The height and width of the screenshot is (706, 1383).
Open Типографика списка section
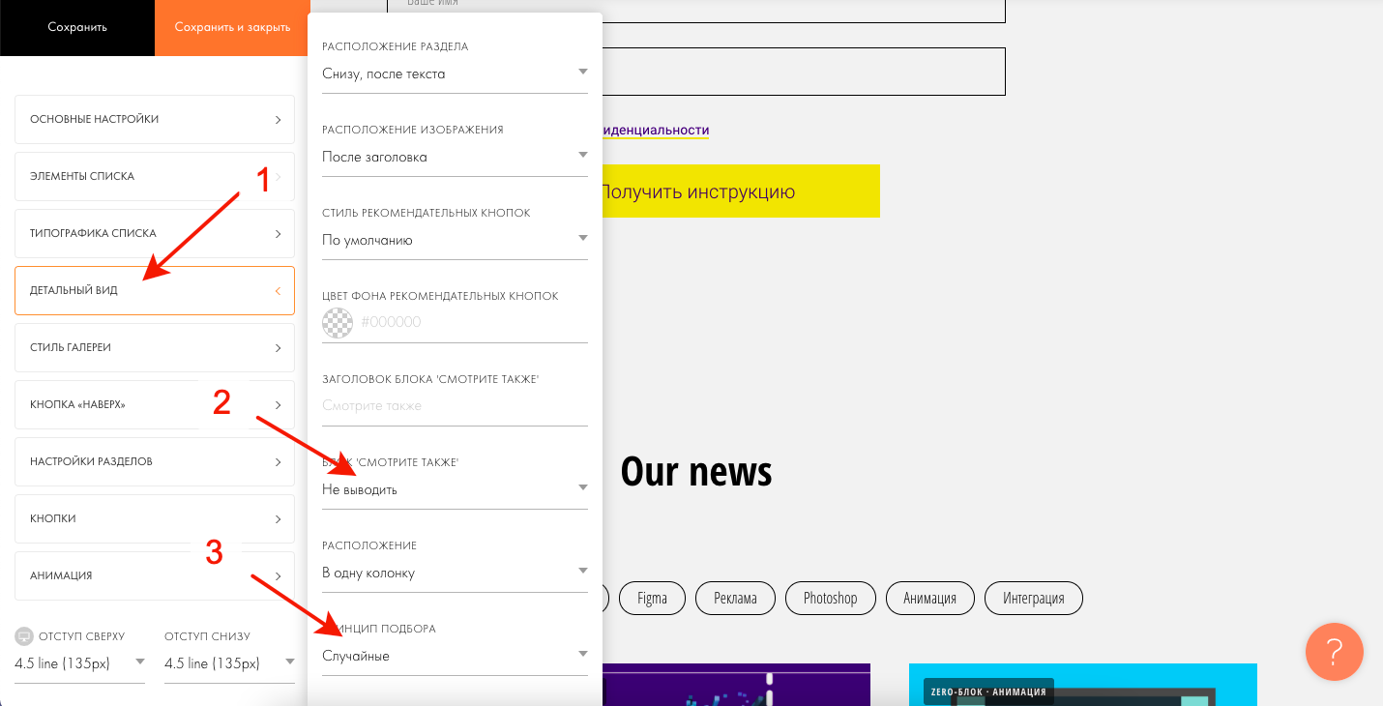(x=155, y=233)
